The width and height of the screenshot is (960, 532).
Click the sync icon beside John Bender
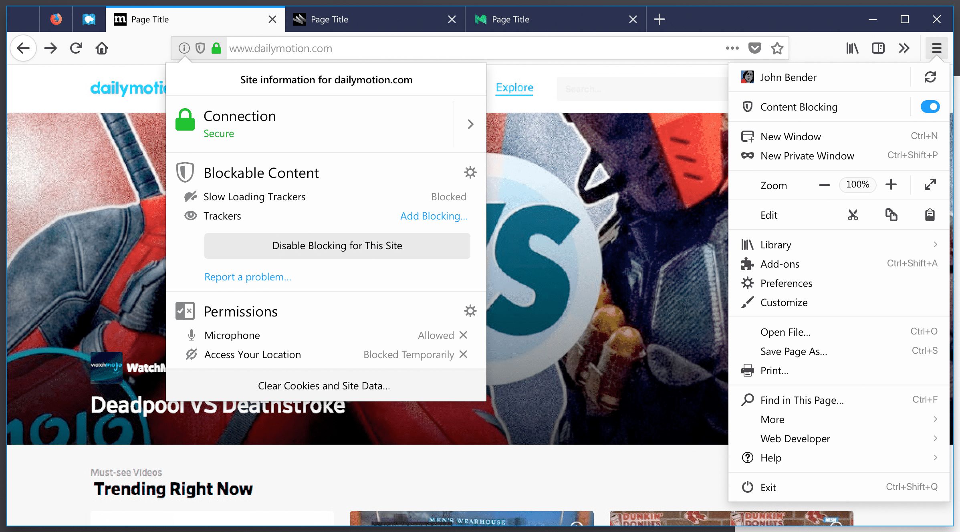tap(930, 77)
